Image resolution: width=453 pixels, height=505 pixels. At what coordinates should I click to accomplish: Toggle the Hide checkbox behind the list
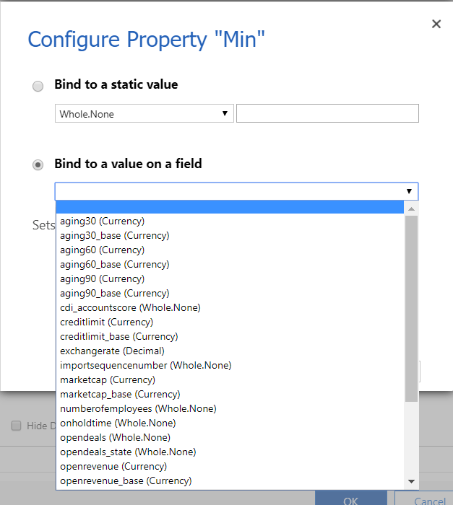click(16, 426)
